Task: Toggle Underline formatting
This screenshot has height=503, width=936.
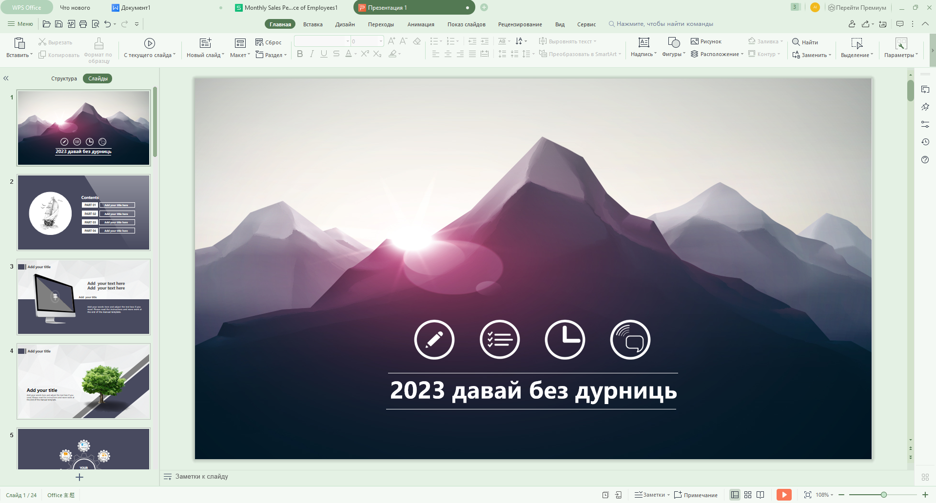Action: coord(324,54)
